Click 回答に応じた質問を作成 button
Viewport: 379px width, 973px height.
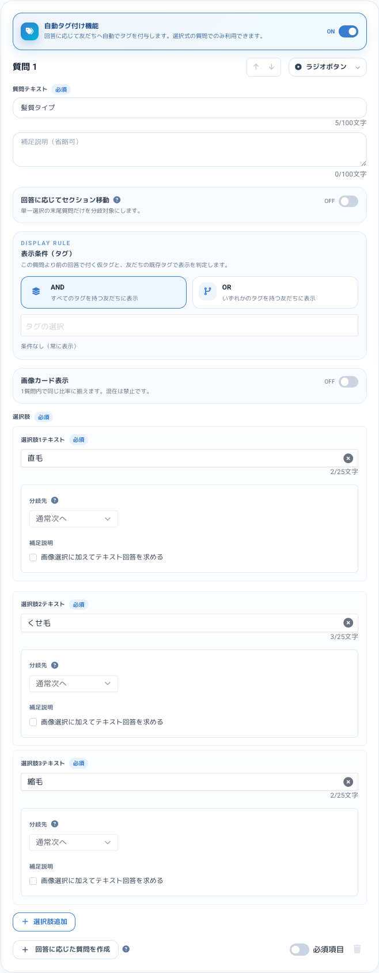pyautogui.click(x=66, y=949)
